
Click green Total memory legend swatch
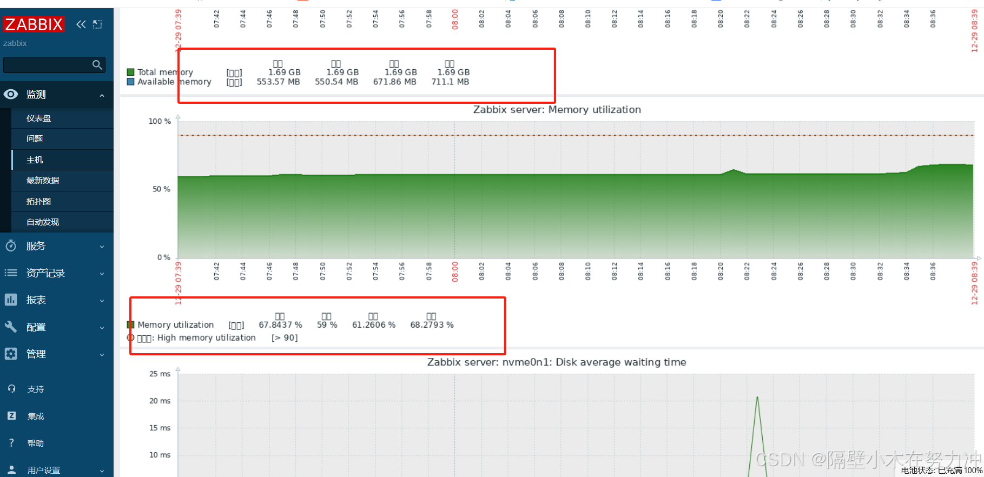[130, 72]
